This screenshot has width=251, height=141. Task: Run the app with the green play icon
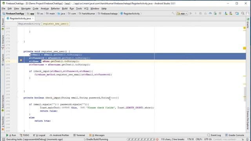tap(191, 13)
